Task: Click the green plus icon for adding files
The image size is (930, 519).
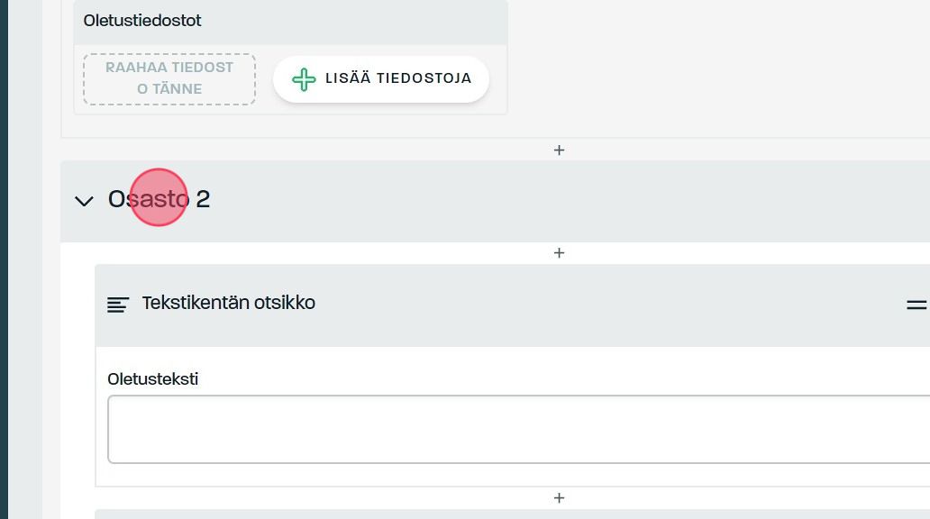Action: (x=304, y=79)
